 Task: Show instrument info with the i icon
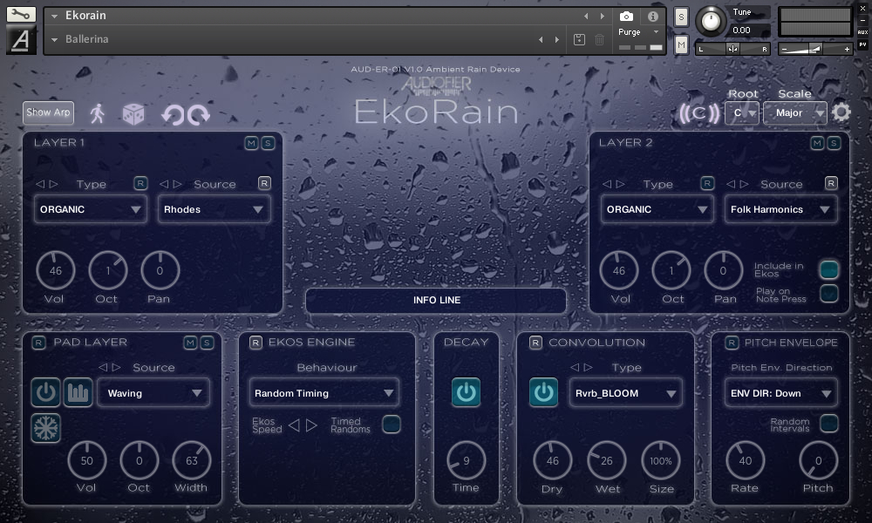(653, 16)
